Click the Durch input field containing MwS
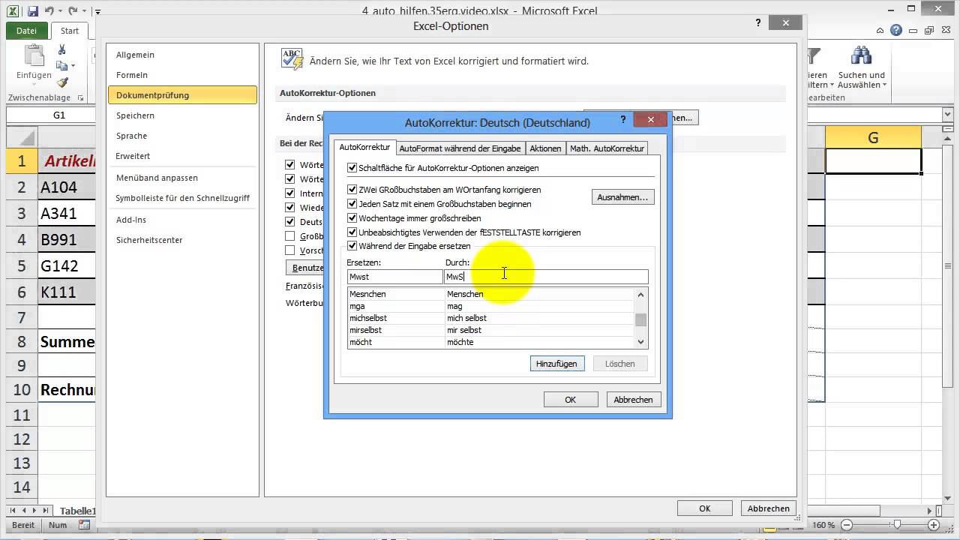 click(546, 277)
